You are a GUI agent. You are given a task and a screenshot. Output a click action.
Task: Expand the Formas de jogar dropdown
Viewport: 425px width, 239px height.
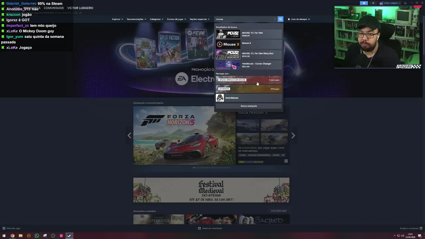point(176,19)
